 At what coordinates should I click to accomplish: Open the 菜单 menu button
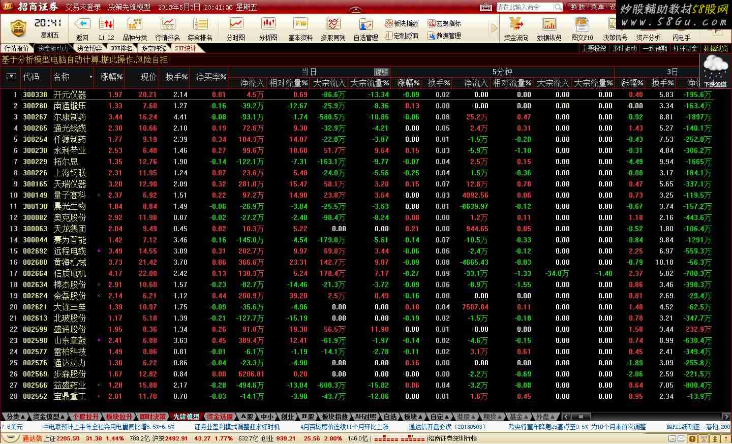tap(597, 7)
